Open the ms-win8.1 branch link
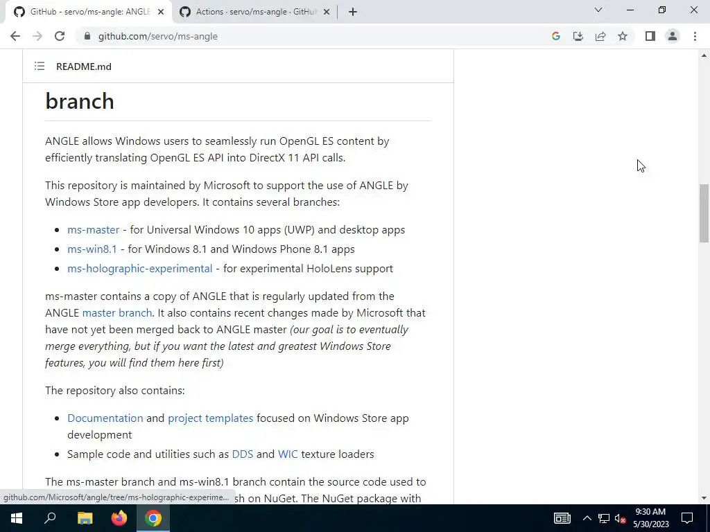 coord(92,249)
